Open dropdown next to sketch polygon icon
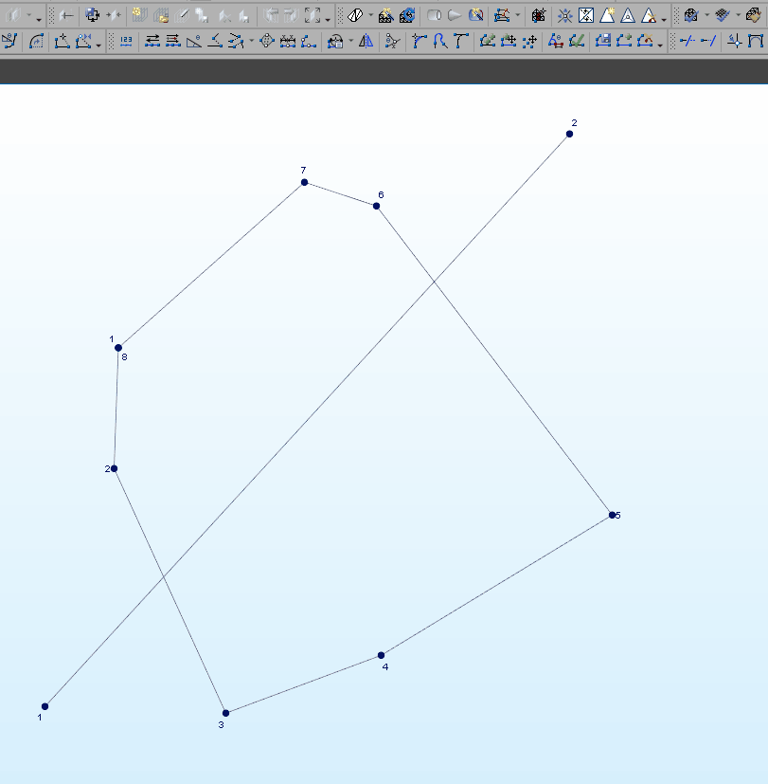The height and width of the screenshot is (784, 768). point(517,15)
